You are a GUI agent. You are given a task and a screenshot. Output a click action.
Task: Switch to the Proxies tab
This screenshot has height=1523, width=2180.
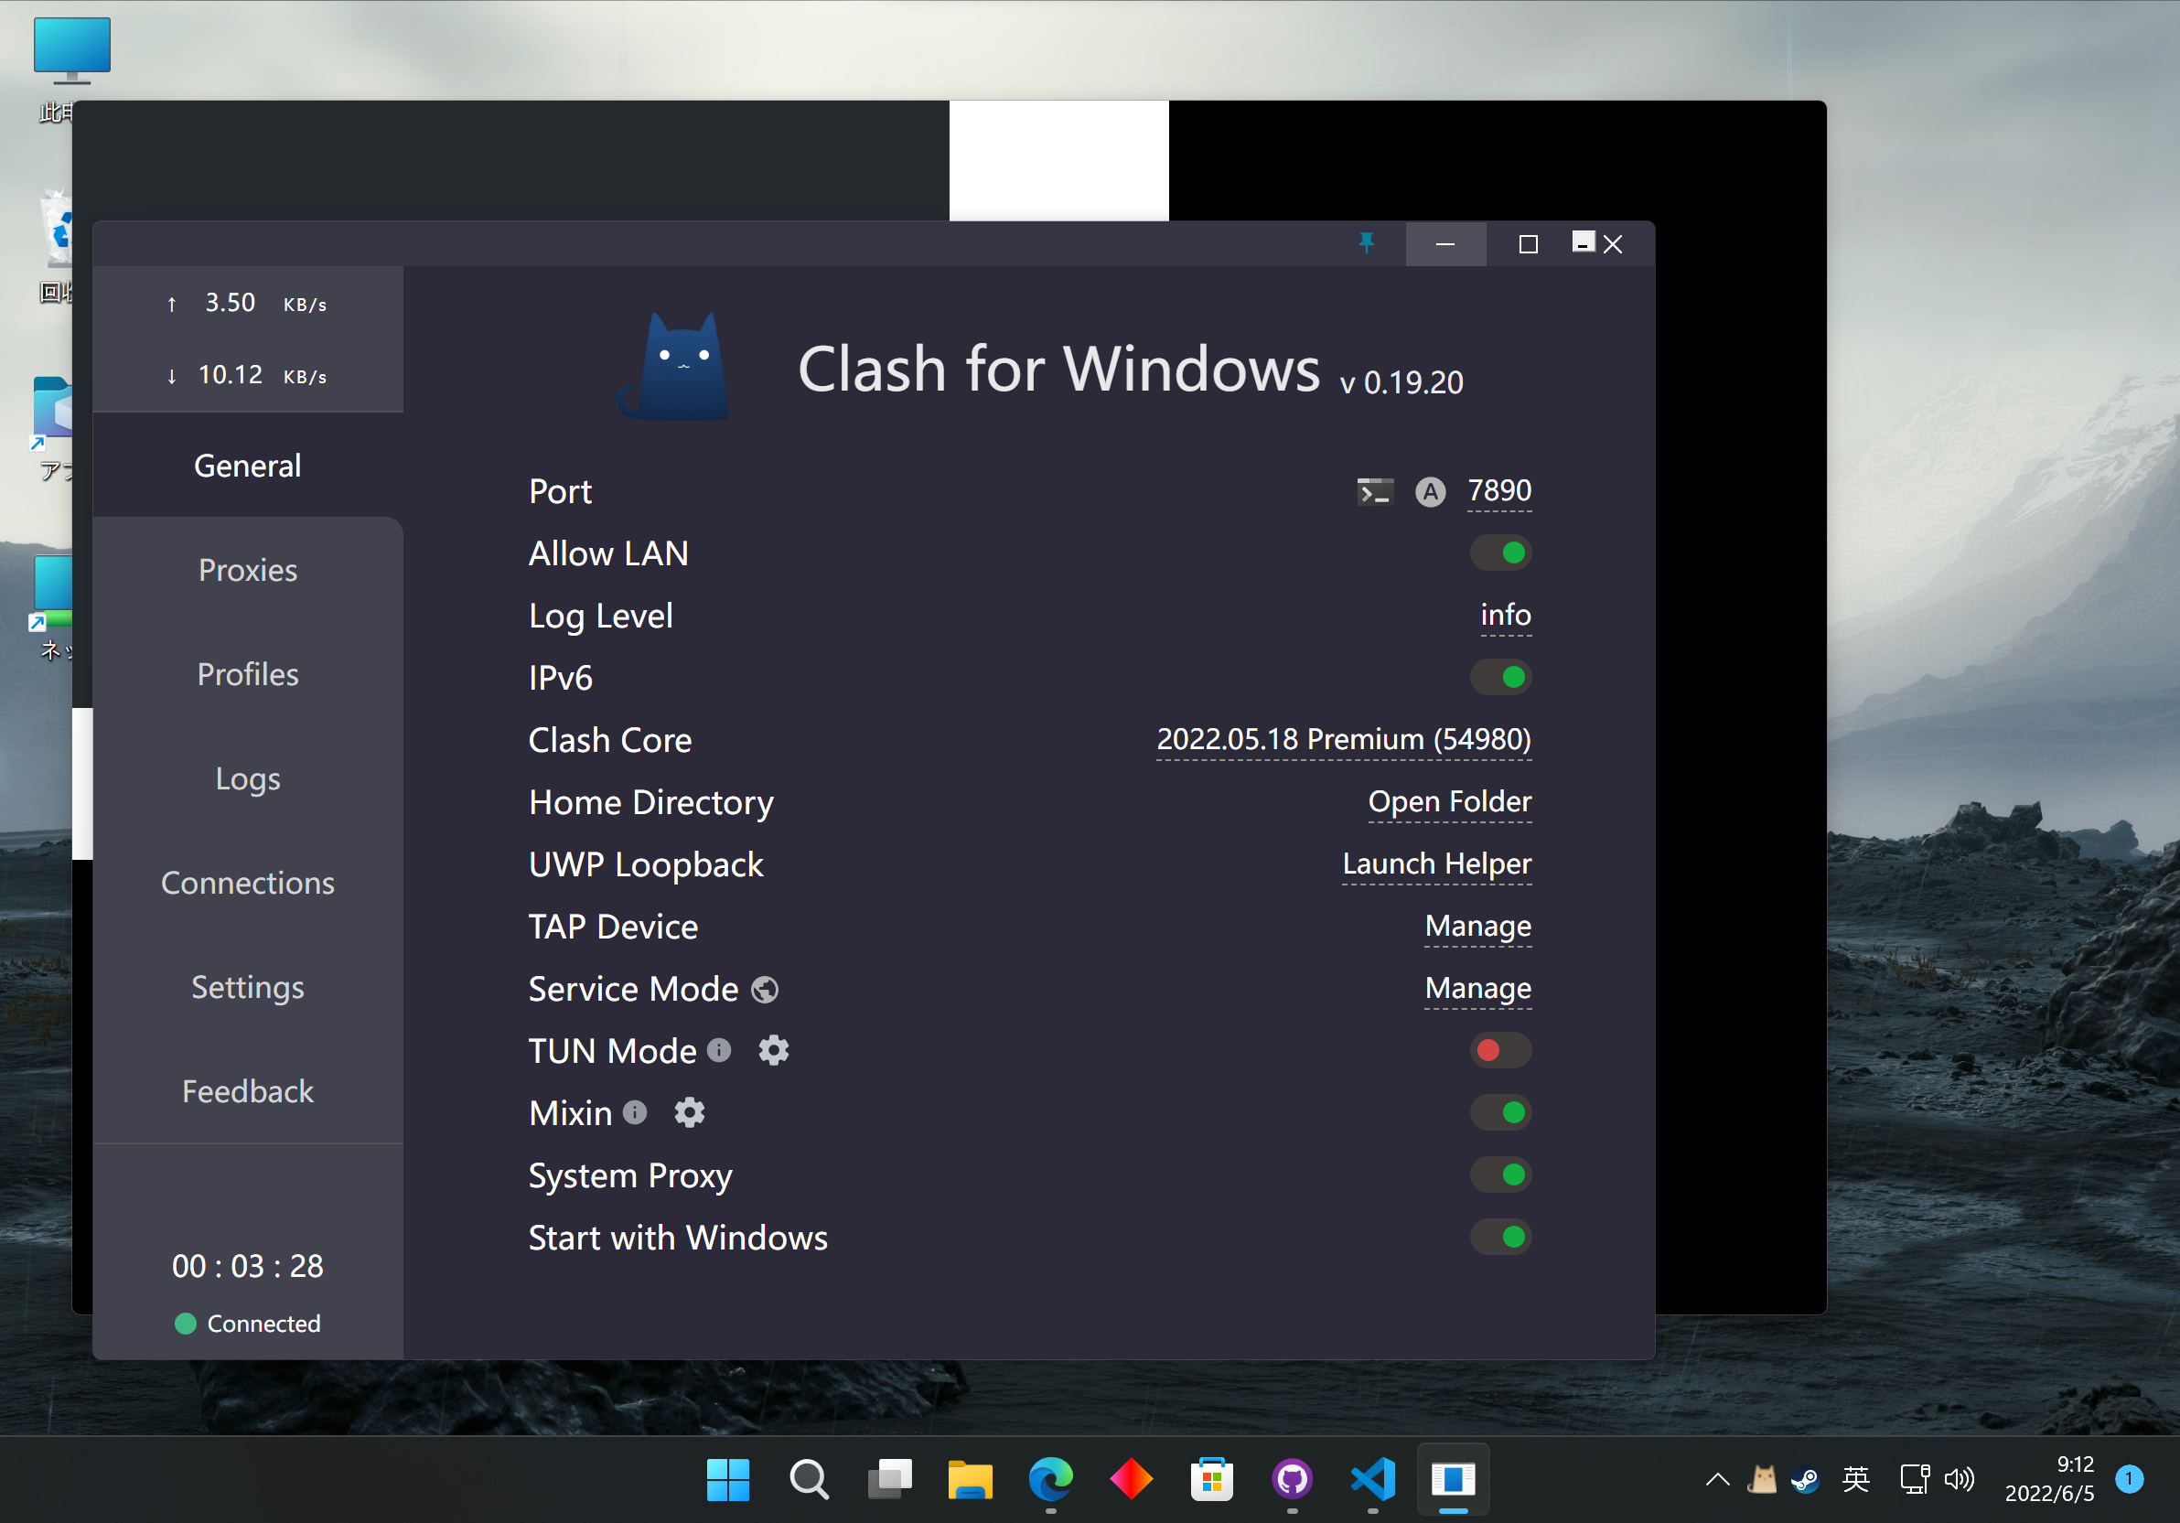[248, 570]
